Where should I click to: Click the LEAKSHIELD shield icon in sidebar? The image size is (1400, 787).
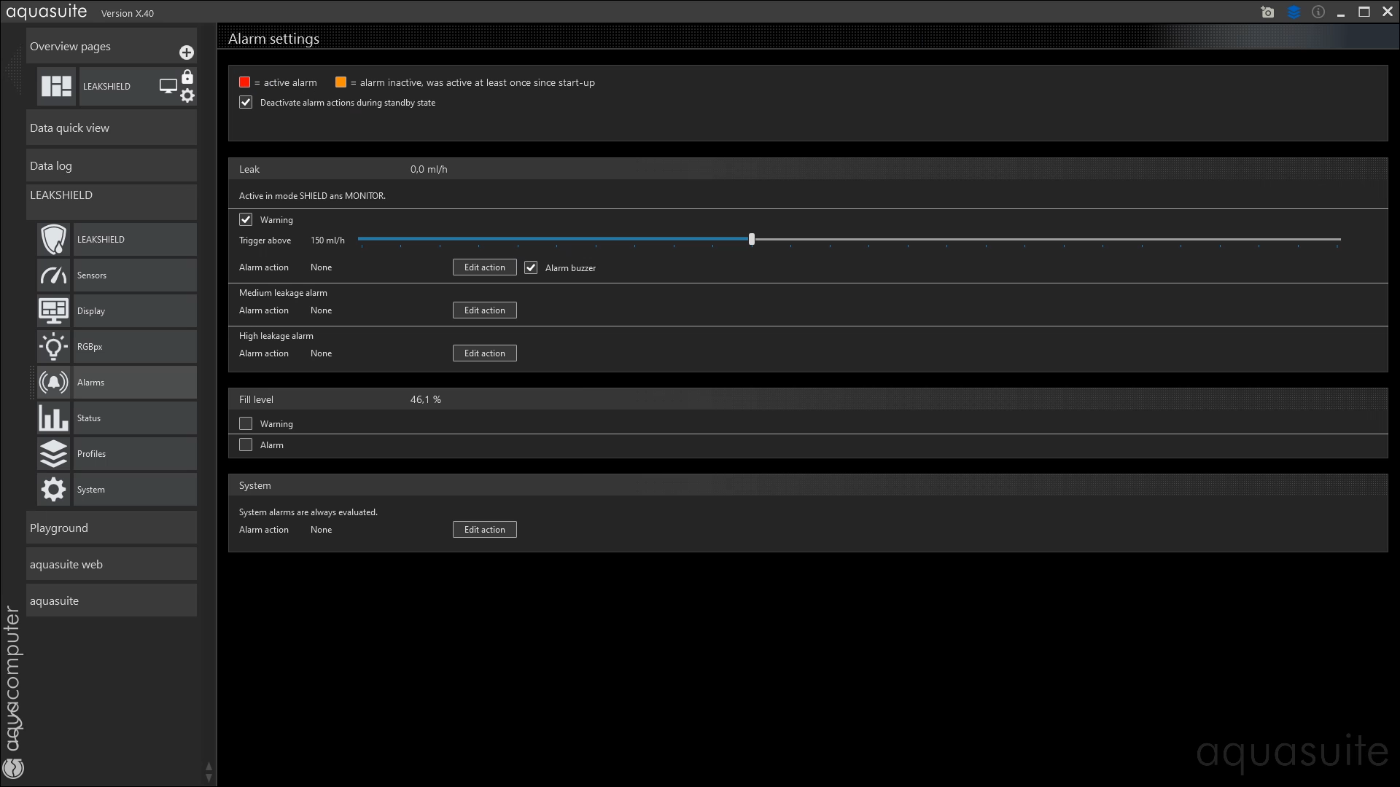[54, 239]
